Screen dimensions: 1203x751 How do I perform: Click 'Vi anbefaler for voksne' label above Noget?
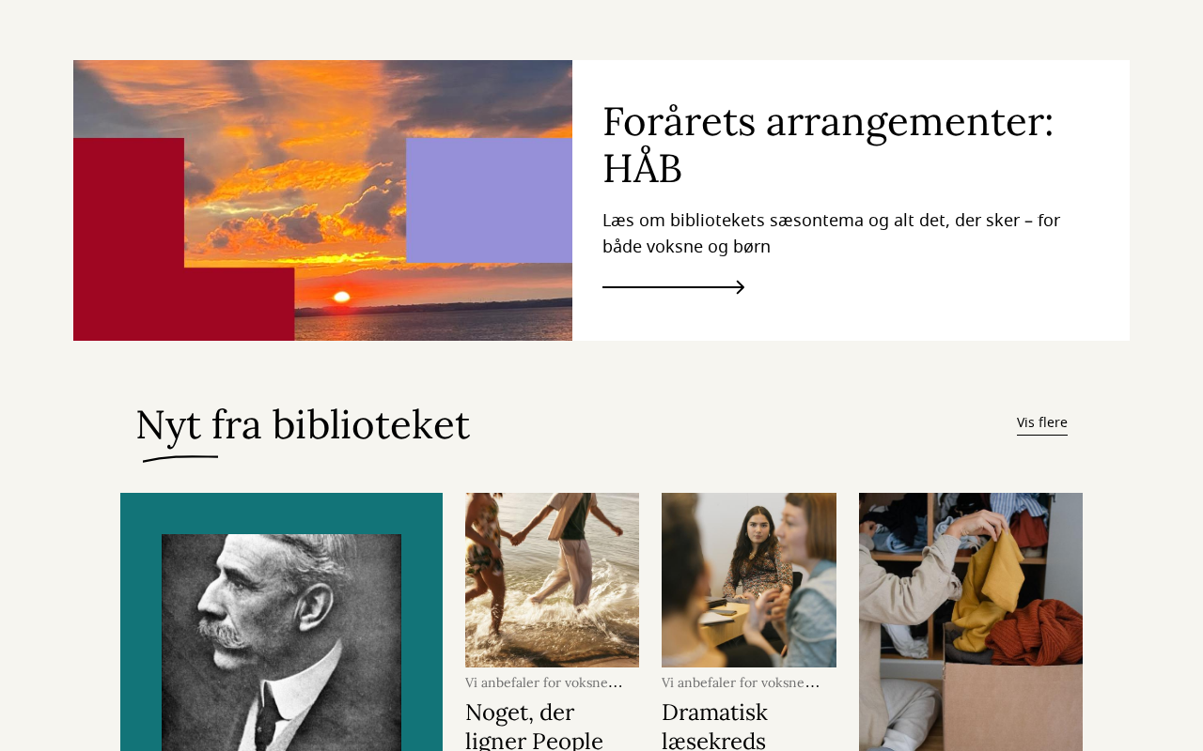(x=544, y=682)
